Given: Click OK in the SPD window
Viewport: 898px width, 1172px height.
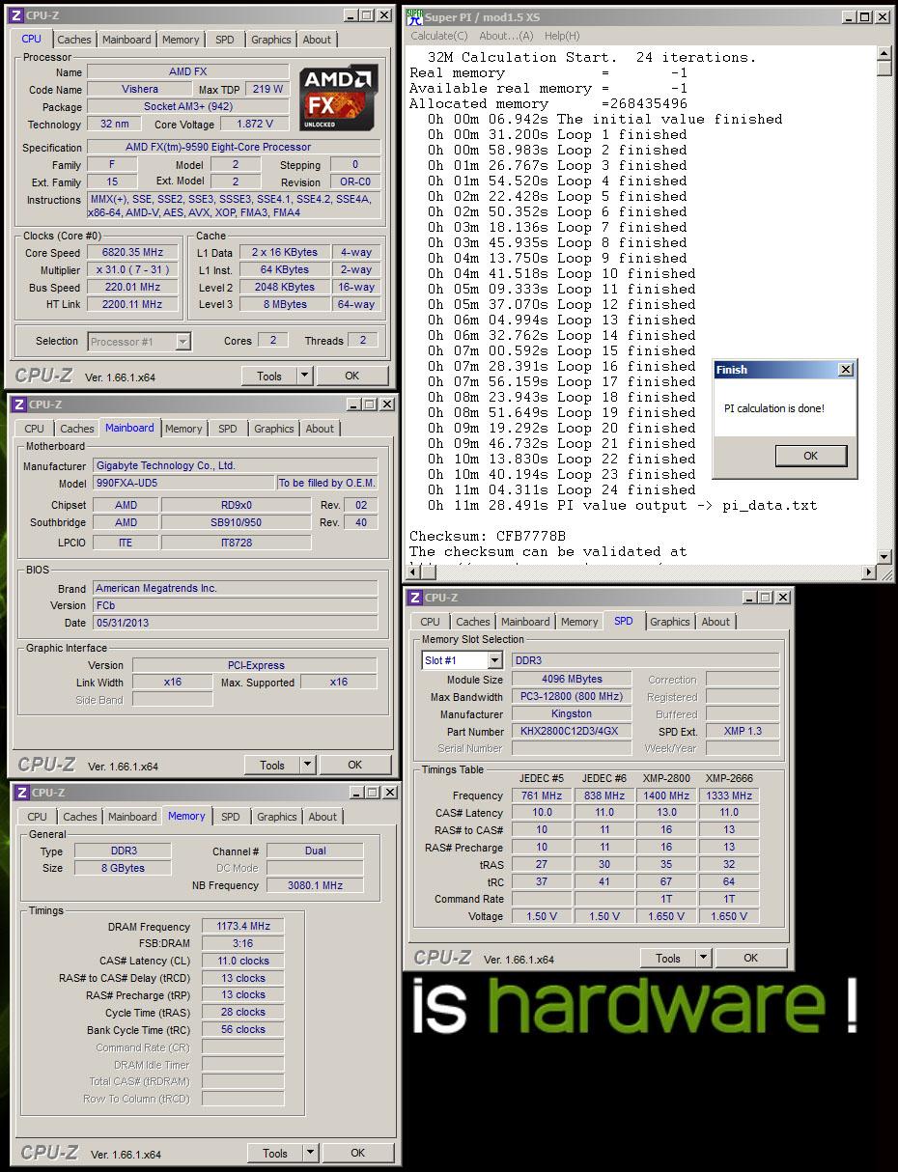Looking at the screenshot, I should point(751,958).
